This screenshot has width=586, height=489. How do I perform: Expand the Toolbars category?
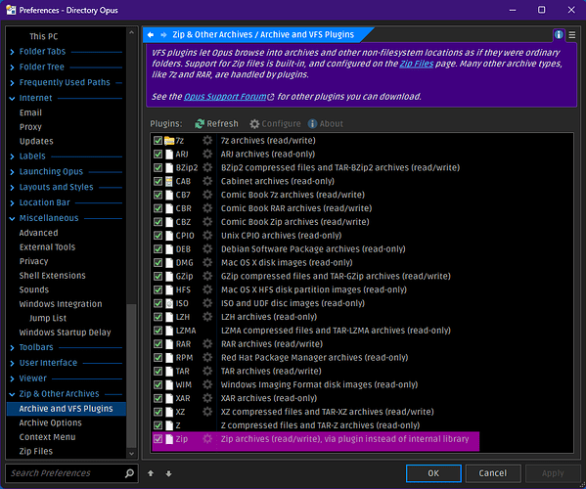[13, 348]
